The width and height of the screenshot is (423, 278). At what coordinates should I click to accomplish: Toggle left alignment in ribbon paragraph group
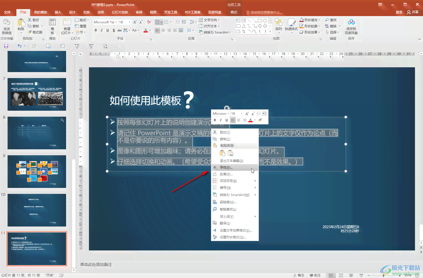pos(157,30)
